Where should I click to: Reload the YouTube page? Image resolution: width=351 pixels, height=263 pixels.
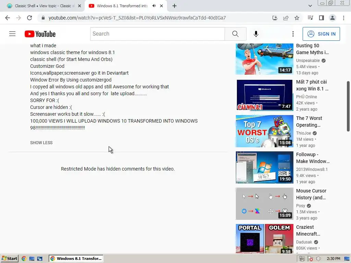click(x=29, y=18)
